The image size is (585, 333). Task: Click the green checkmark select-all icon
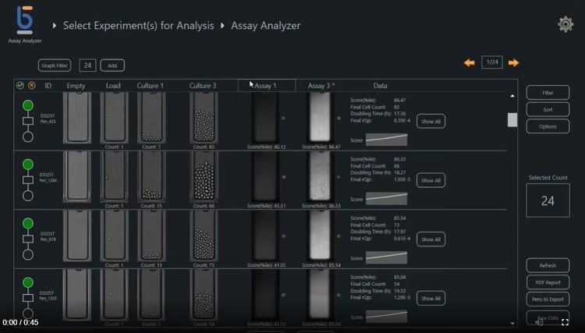tap(20, 86)
